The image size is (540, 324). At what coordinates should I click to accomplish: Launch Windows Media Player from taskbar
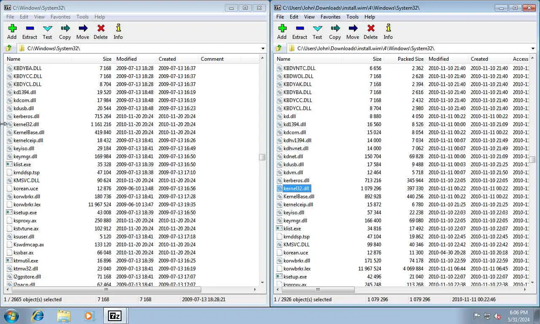[x=89, y=316]
